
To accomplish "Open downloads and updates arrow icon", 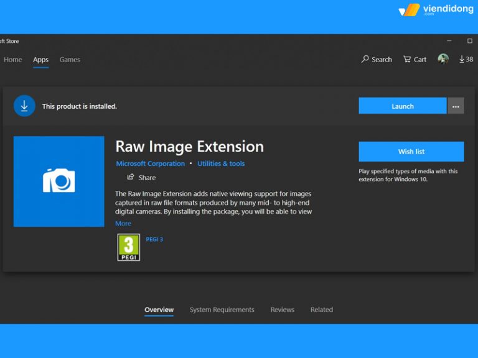I will point(462,59).
